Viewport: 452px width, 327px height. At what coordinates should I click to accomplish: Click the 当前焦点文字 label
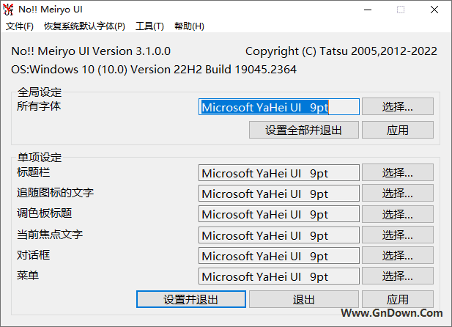coord(50,235)
